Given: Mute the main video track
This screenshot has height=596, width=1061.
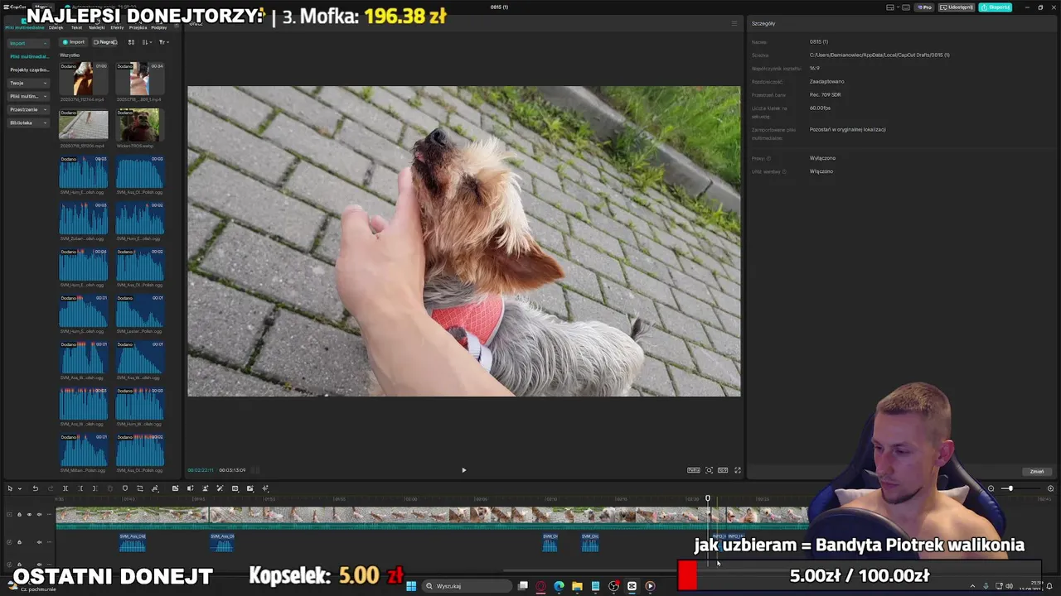Looking at the screenshot, I should point(39,514).
